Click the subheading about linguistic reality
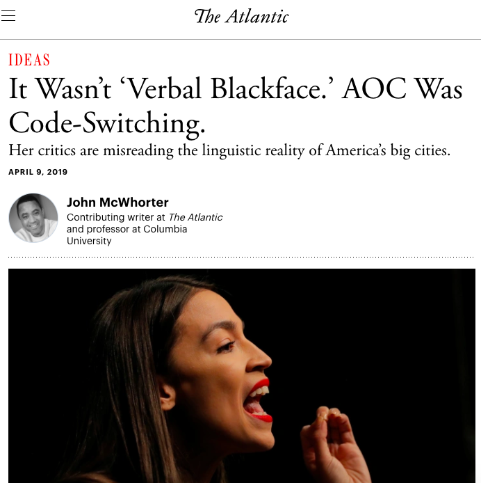 229,150
